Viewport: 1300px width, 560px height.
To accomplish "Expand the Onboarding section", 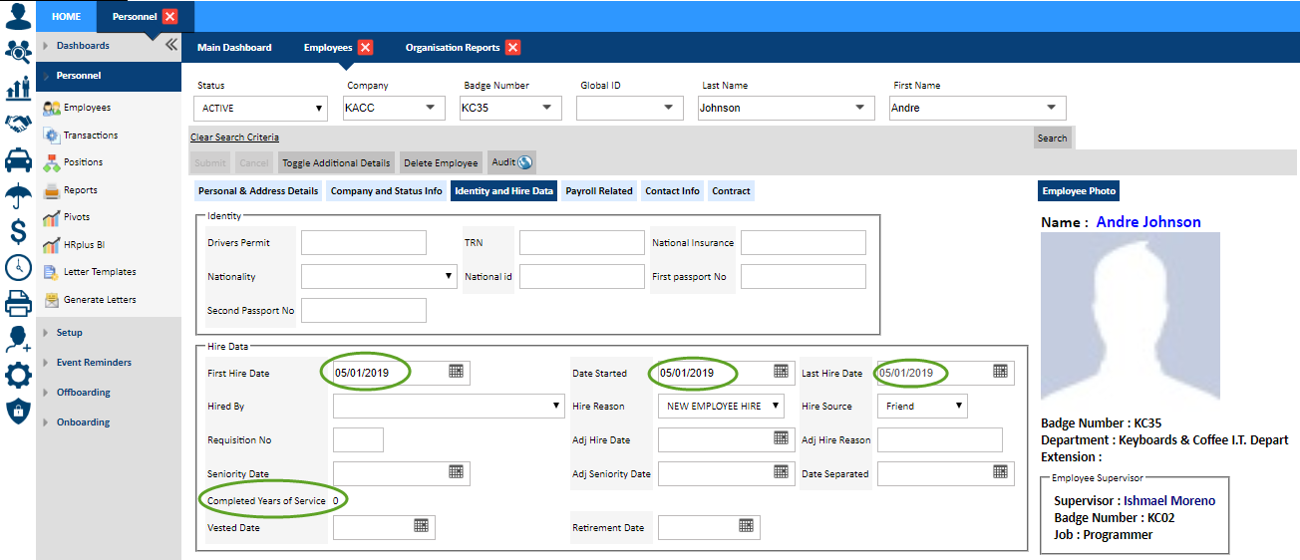I will (109, 422).
